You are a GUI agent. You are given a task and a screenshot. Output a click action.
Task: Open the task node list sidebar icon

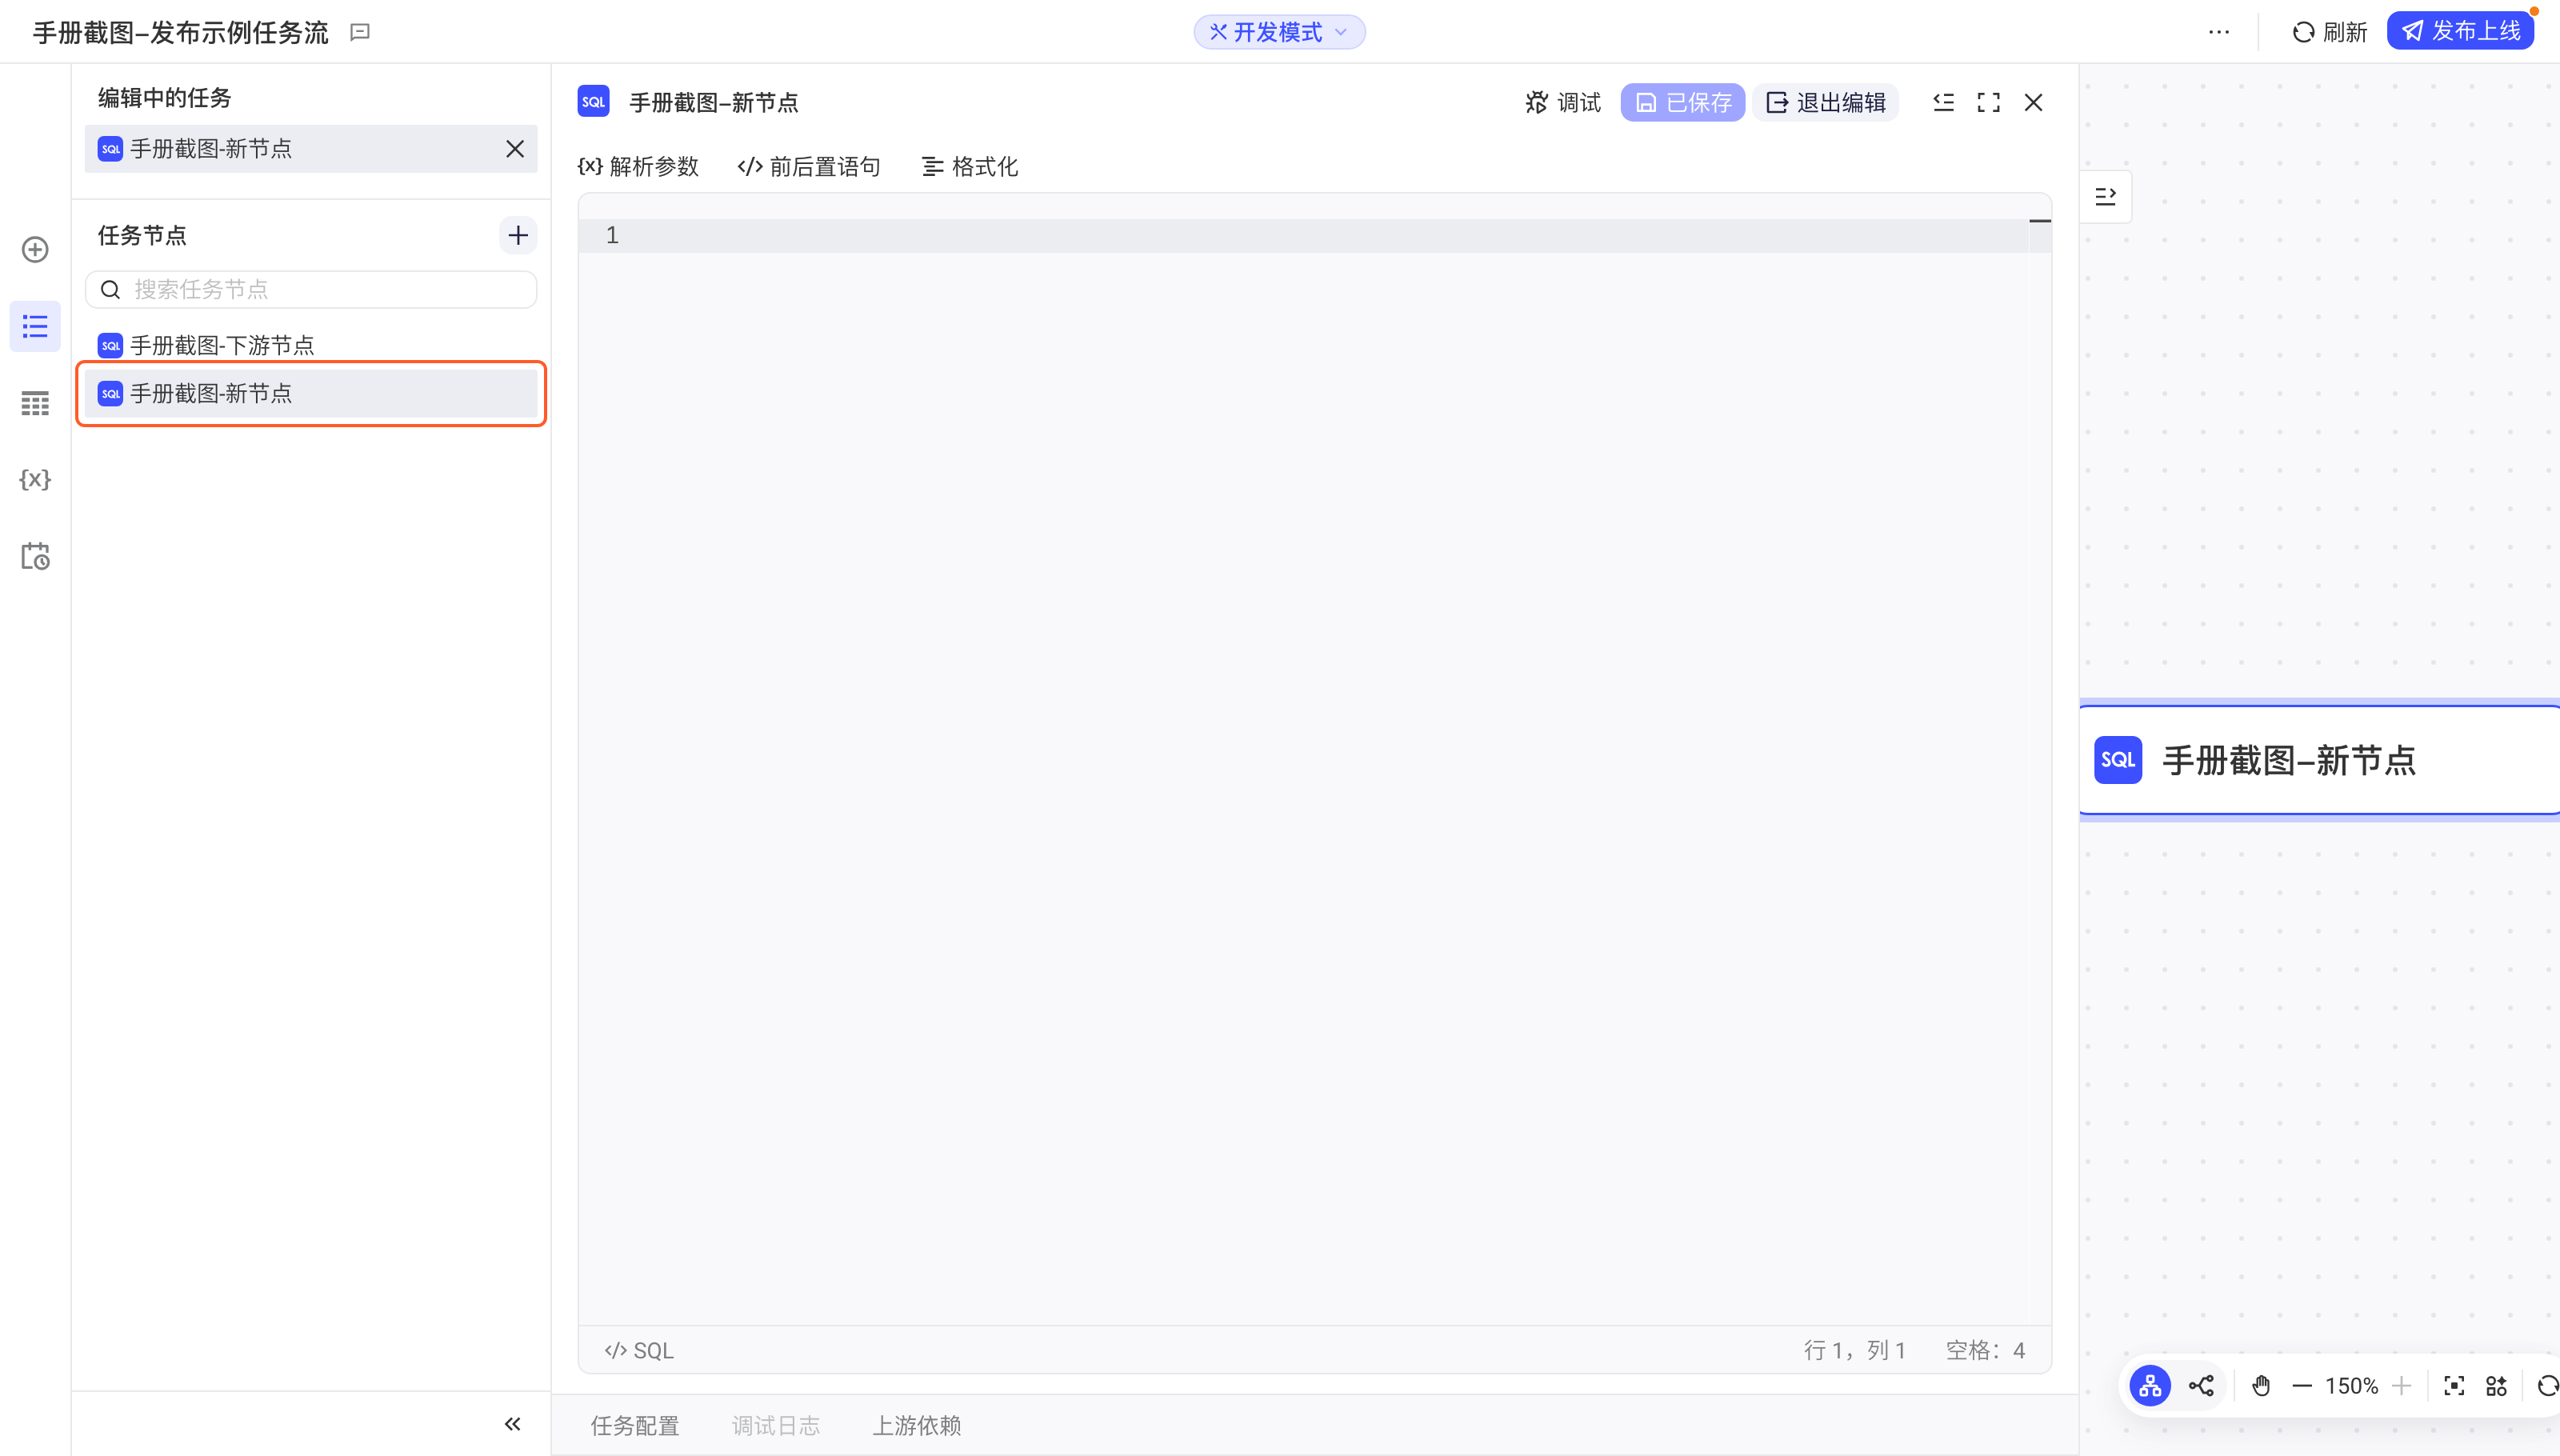pyautogui.click(x=35, y=326)
